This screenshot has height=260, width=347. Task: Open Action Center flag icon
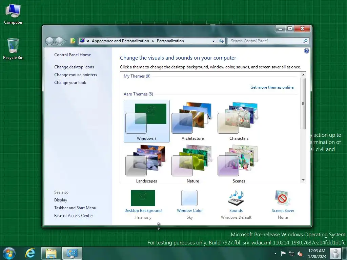click(283, 253)
